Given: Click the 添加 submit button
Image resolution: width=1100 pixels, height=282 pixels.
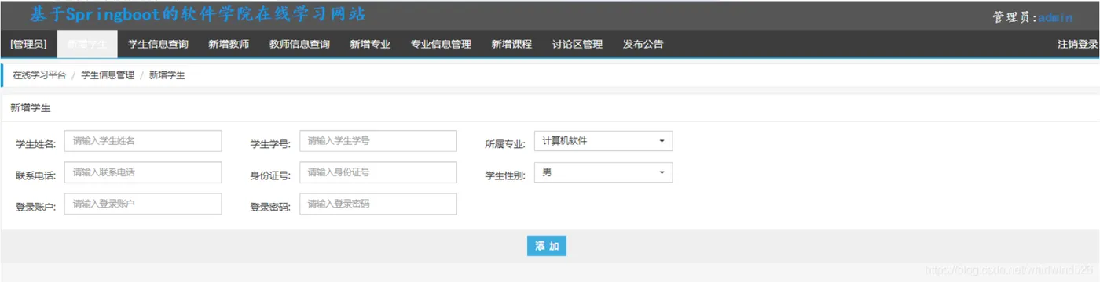Looking at the screenshot, I should pyautogui.click(x=547, y=246).
